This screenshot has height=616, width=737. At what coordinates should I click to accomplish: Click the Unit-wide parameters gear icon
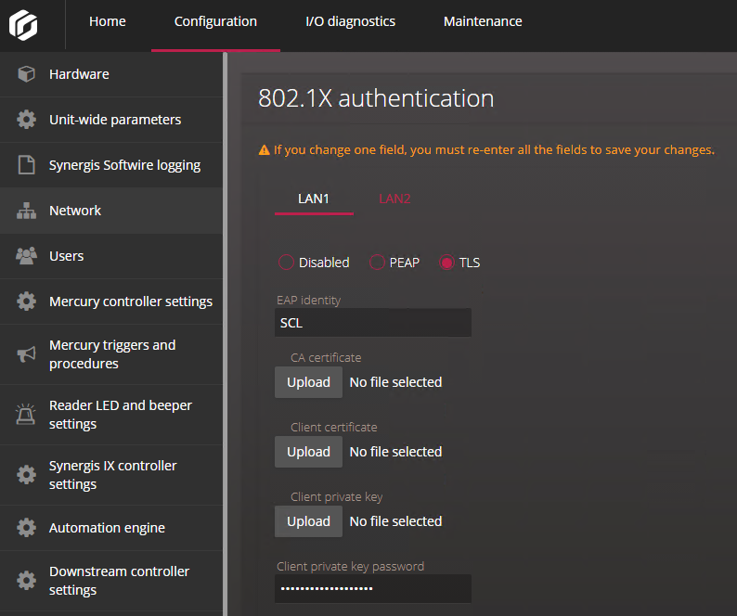(26, 120)
